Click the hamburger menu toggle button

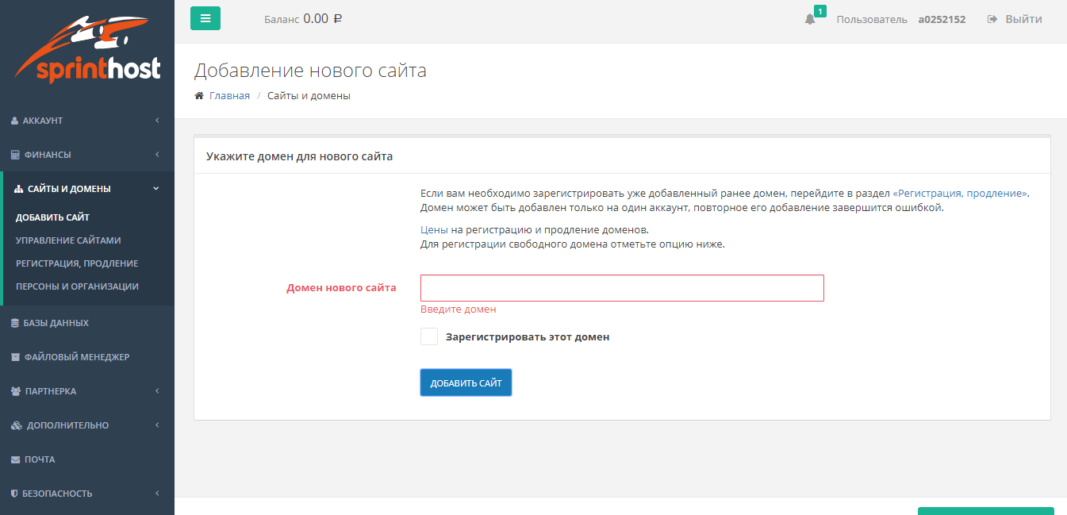(x=205, y=18)
